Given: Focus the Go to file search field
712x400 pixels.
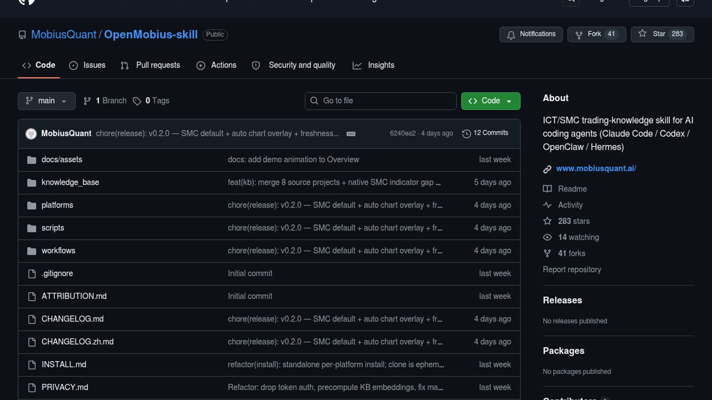Looking at the screenshot, I should point(380,101).
